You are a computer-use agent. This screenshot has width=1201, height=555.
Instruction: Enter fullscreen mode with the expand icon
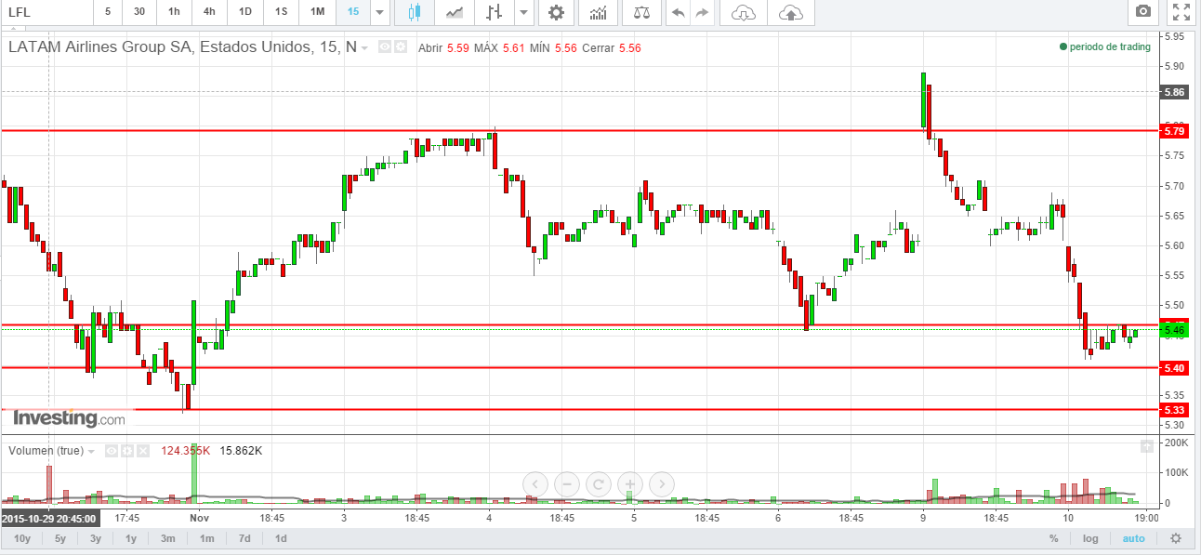1181,12
